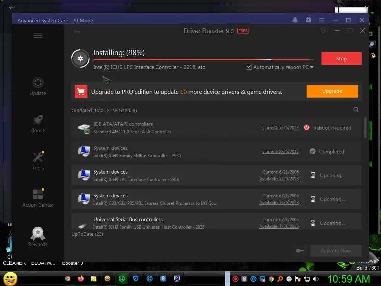This screenshot has width=381, height=286.
Task: Open the Update section in the sidebar
Action: click(x=38, y=86)
